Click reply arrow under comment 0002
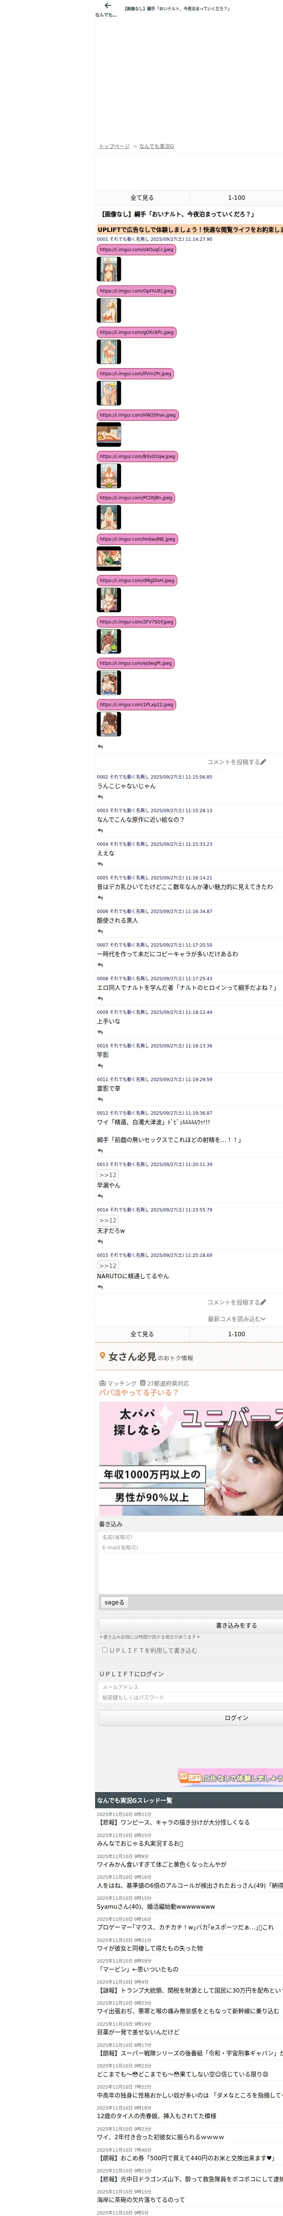Screen dimensions: 283x2216 pyautogui.click(x=100, y=797)
